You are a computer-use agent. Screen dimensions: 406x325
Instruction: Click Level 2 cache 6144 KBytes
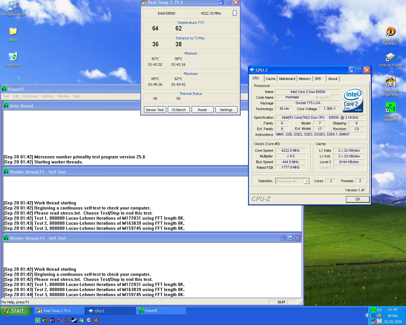[349, 162]
